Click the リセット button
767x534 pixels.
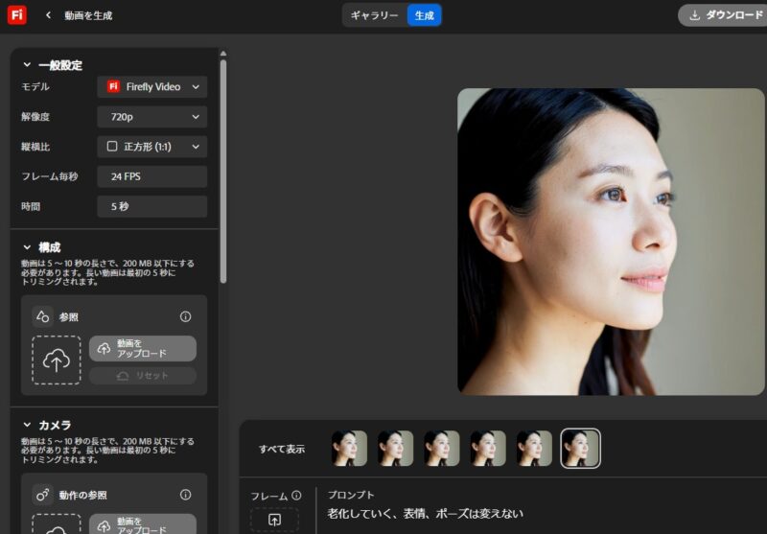(143, 376)
